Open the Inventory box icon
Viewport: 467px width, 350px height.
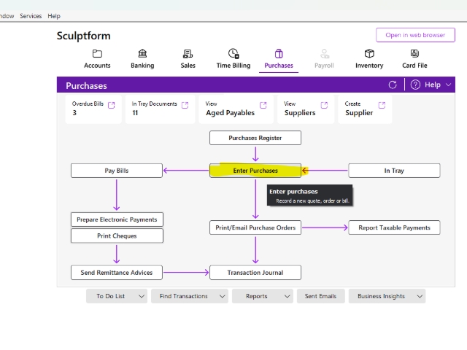point(369,53)
